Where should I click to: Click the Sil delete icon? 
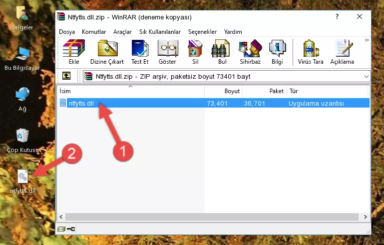(195, 52)
